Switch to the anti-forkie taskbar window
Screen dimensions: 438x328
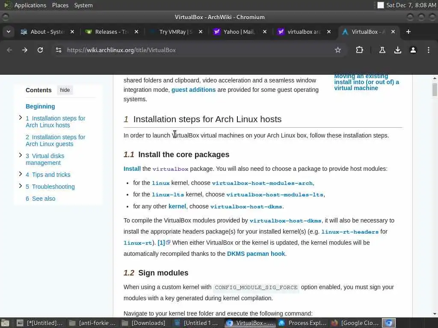click(92, 323)
